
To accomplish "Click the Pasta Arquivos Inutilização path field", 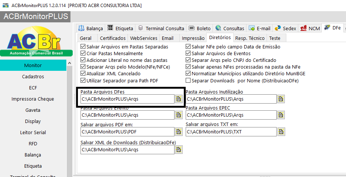I will point(231,99).
